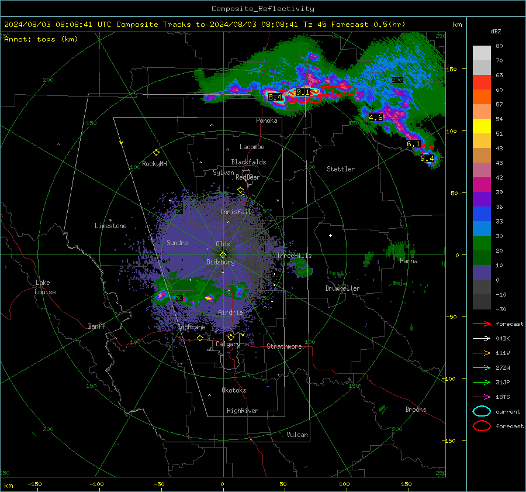Viewport: 526px width, 492px height.
Task: Select the 8.4 top label left of 9.1
Action: [x=275, y=97]
